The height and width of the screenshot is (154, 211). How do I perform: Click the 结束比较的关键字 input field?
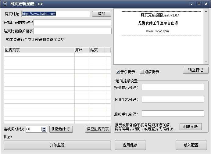72,31
